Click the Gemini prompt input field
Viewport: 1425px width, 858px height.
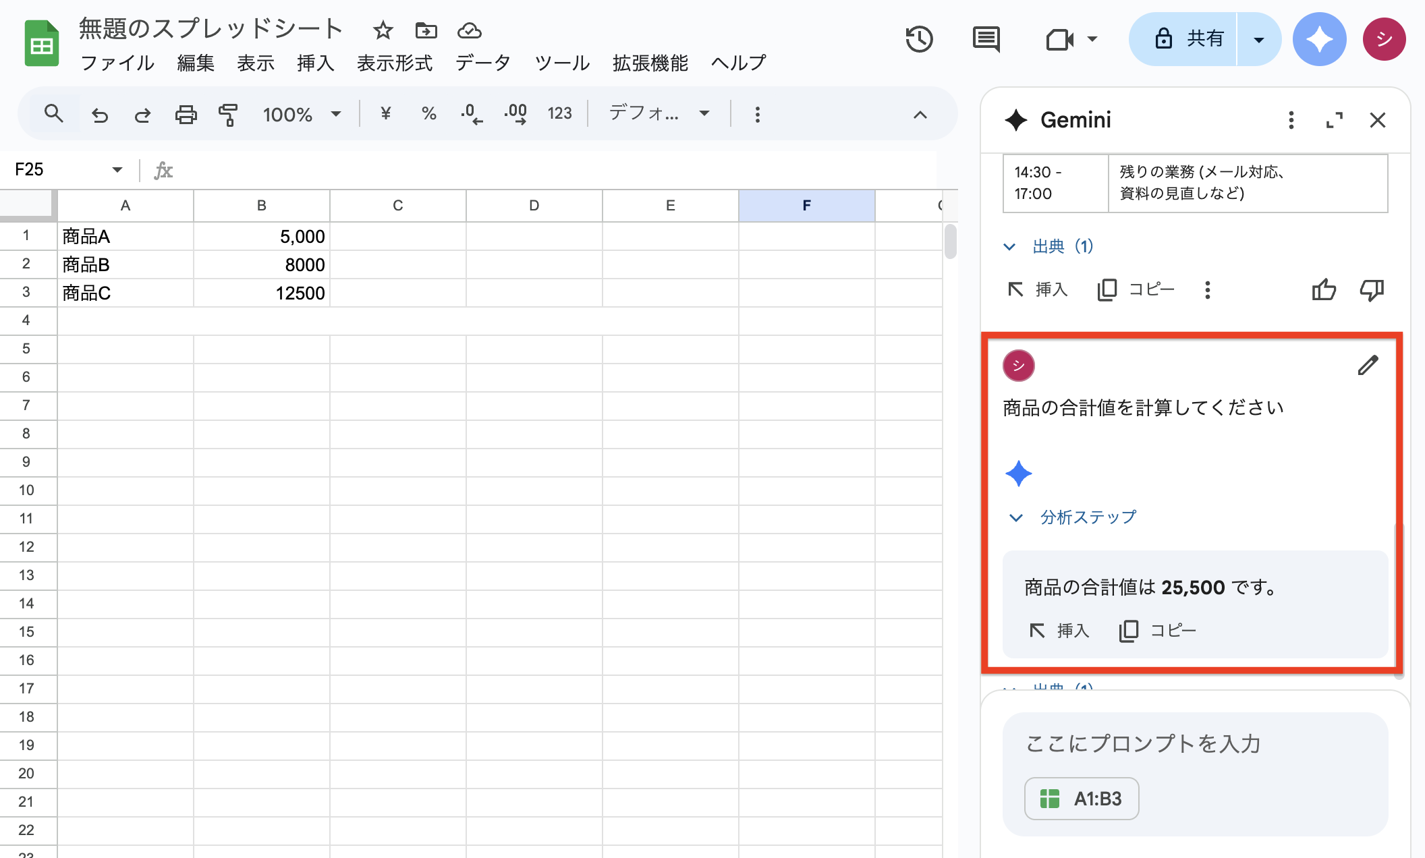(x=1194, y=743)
